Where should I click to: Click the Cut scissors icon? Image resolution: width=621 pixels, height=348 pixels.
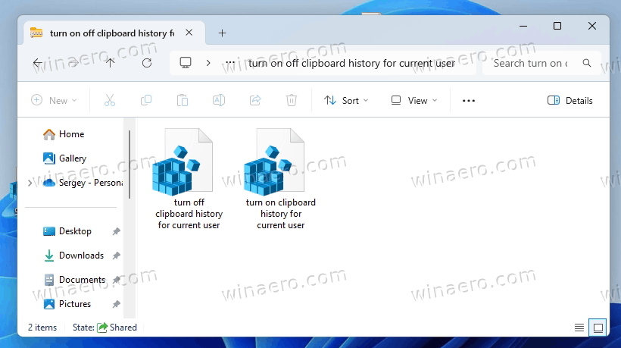point(110,100)
